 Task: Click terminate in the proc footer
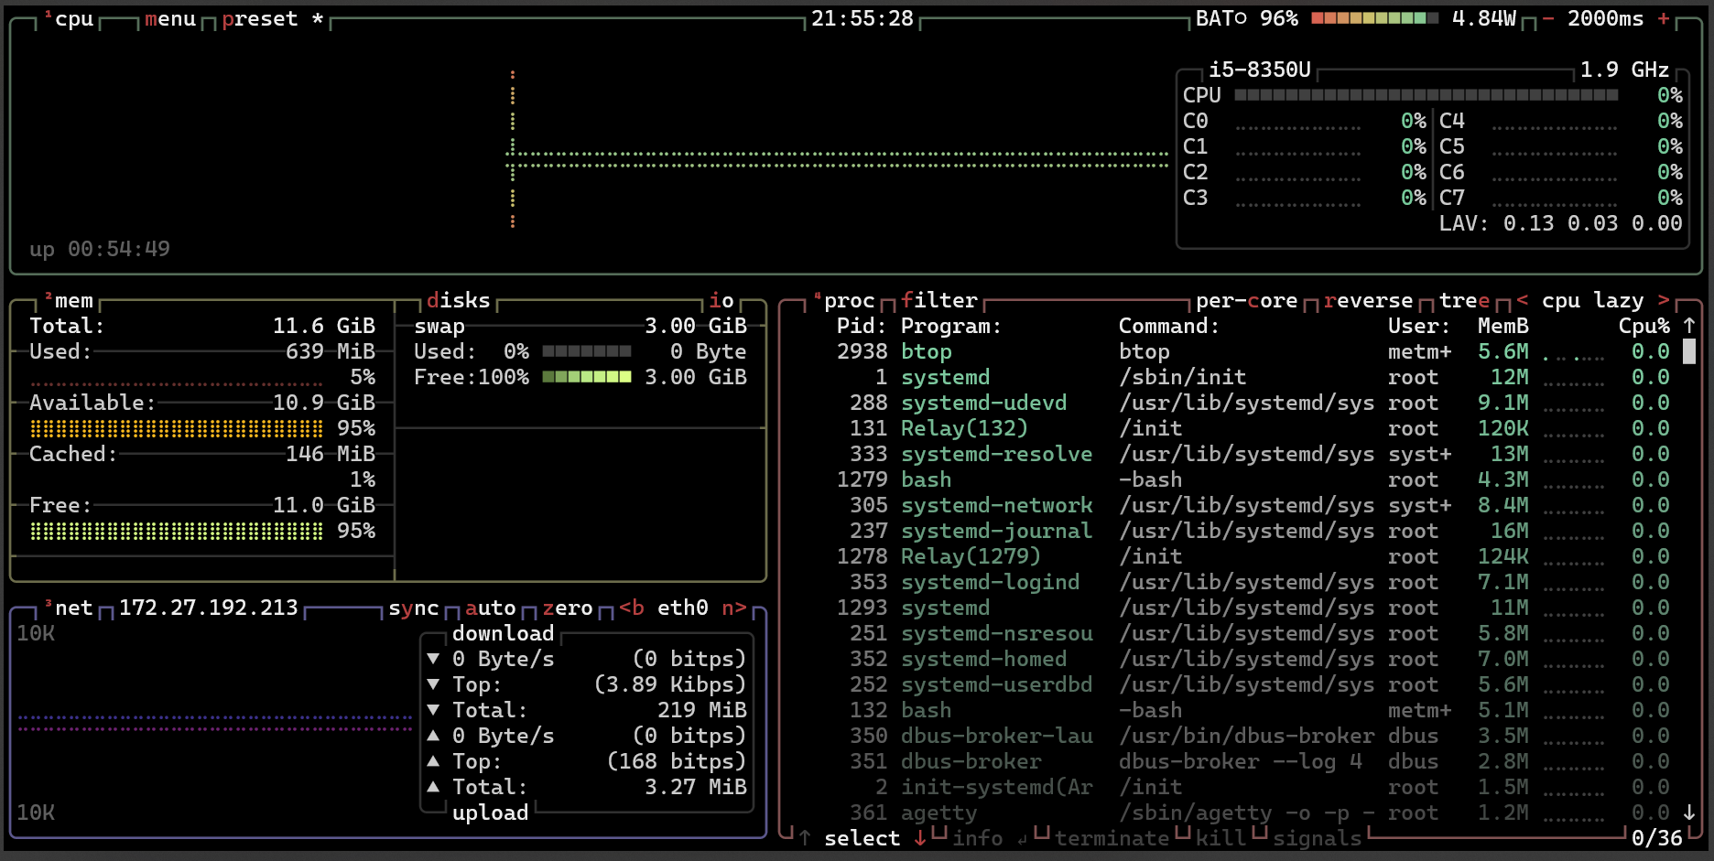[x=1112, y=838]
